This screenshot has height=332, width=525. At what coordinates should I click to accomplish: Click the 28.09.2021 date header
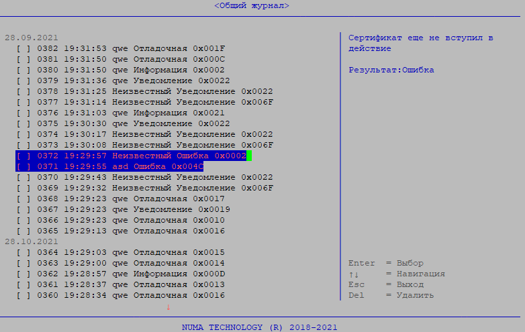[x=30, y=38]
